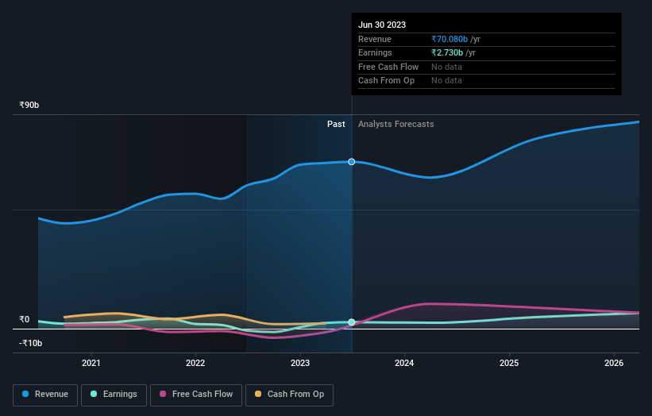Click the Cash From Op row label in tooltip

(x=386, y=81)
